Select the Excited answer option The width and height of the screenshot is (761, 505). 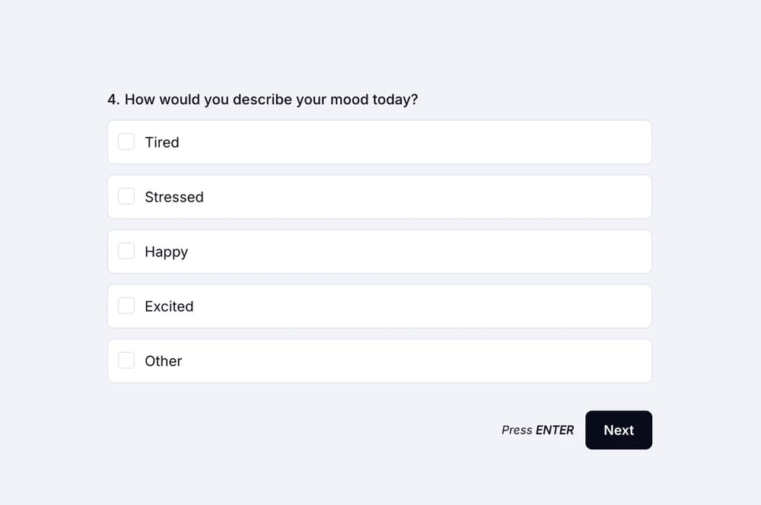(379, 306)
